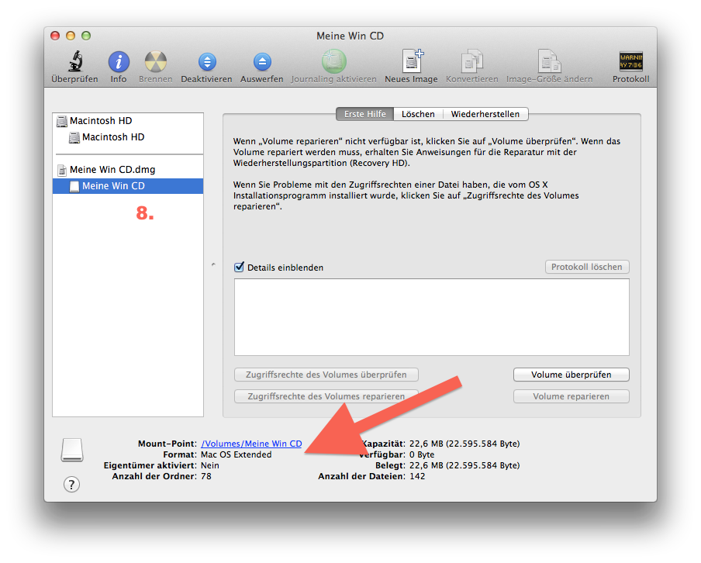Screen dimensions: 701x563
Task: Eject volume with the Auswerfen icon
Action: [x=262, y=62]
